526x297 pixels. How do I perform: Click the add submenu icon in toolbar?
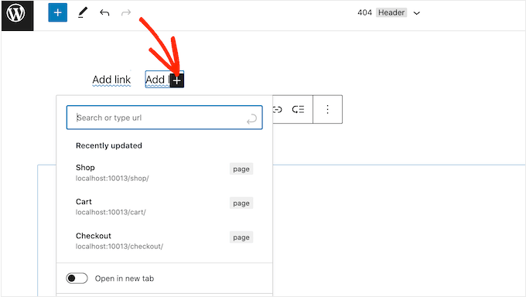298,109
